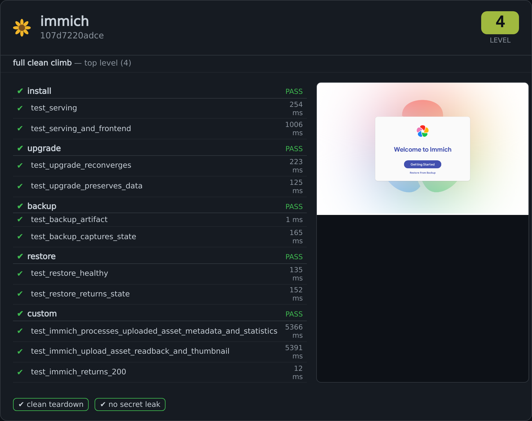Click the 5391 ms duration value
The image size is (532, 421).
pyautogui.click(x=294, y=352)
